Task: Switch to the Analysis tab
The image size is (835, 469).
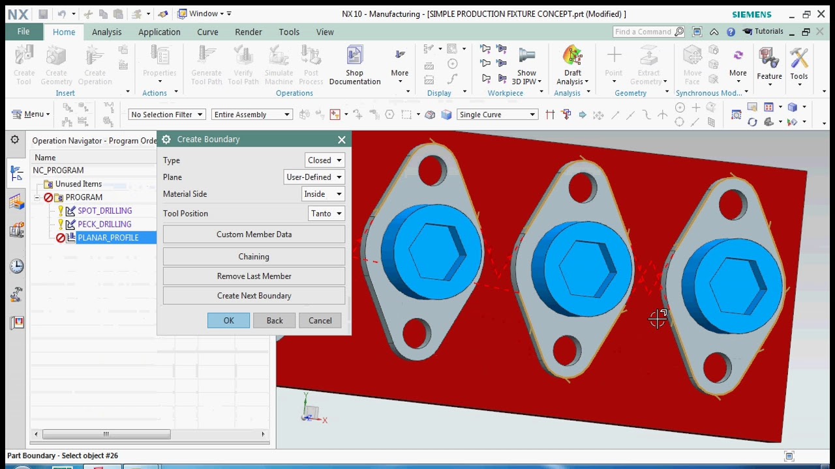Action: [x=106, y=32]
